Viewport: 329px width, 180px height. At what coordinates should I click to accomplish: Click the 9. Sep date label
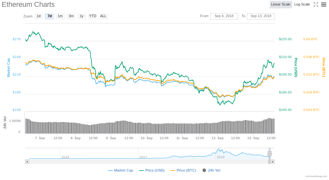click(x=111, y=138)
